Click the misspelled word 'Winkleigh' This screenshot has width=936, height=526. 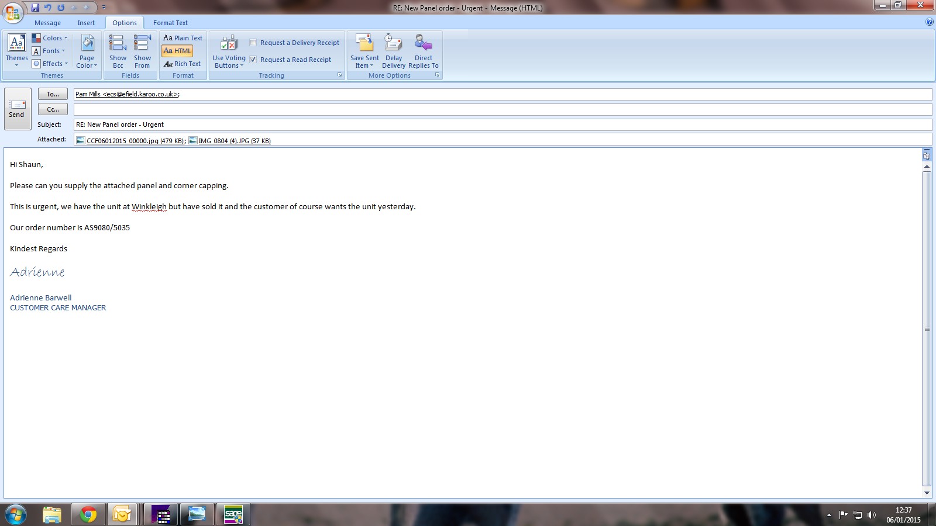149,207
